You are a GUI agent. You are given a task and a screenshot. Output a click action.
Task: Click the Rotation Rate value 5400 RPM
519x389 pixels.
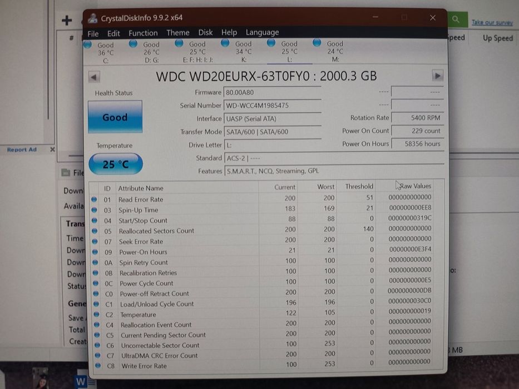tap(417, 118)
